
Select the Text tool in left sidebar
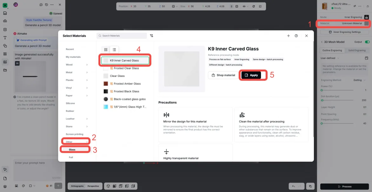tap(5, 38)
